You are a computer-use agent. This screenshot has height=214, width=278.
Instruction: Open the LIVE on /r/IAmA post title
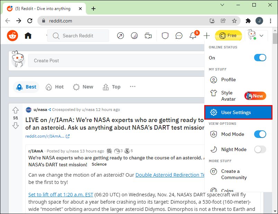point(115,124)
